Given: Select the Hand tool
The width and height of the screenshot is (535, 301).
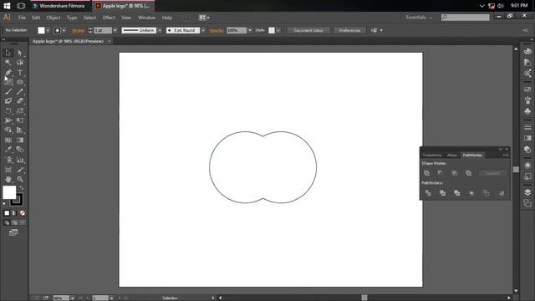Looking at the screenshot, I should (8, 179).
